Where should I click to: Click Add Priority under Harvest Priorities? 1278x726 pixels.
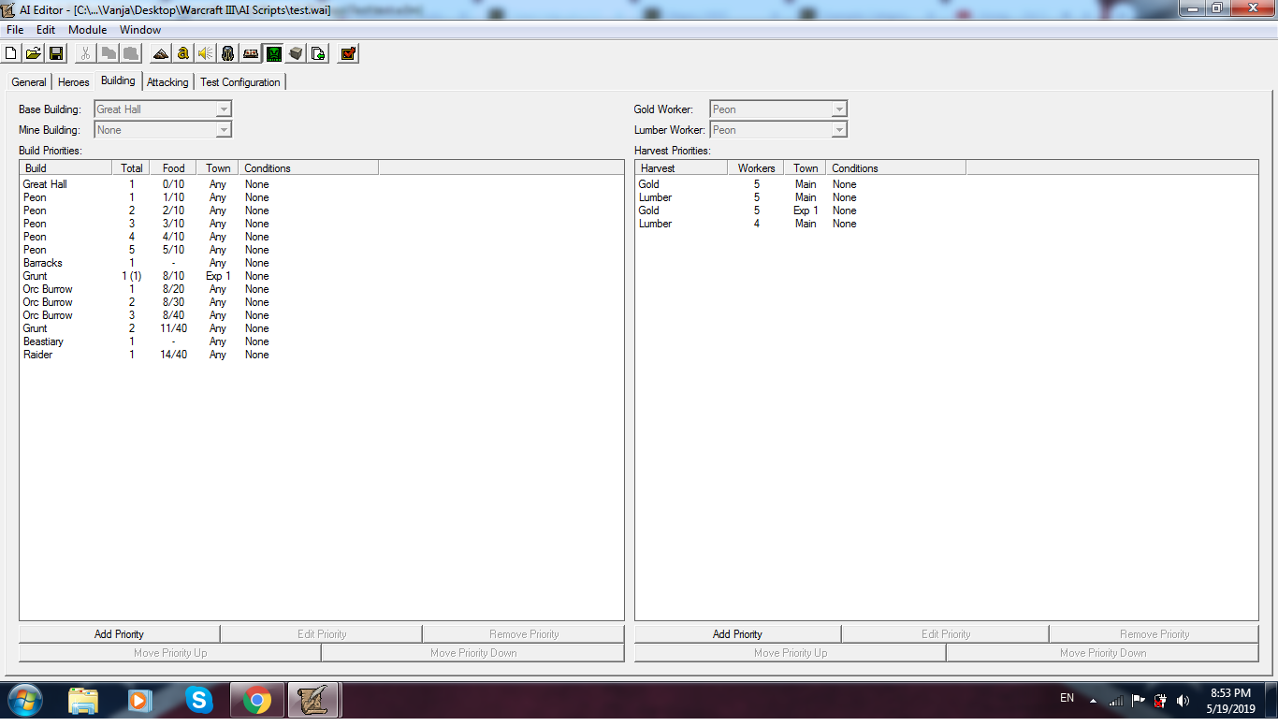[737, 634]
